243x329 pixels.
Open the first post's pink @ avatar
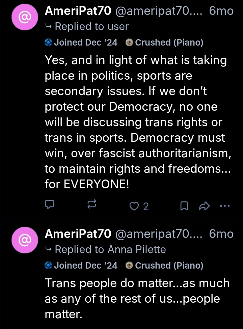pos(24,17)
